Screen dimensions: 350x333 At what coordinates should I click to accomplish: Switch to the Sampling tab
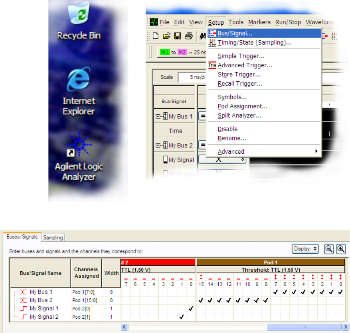pyautogui.click(x=53, y=237)
